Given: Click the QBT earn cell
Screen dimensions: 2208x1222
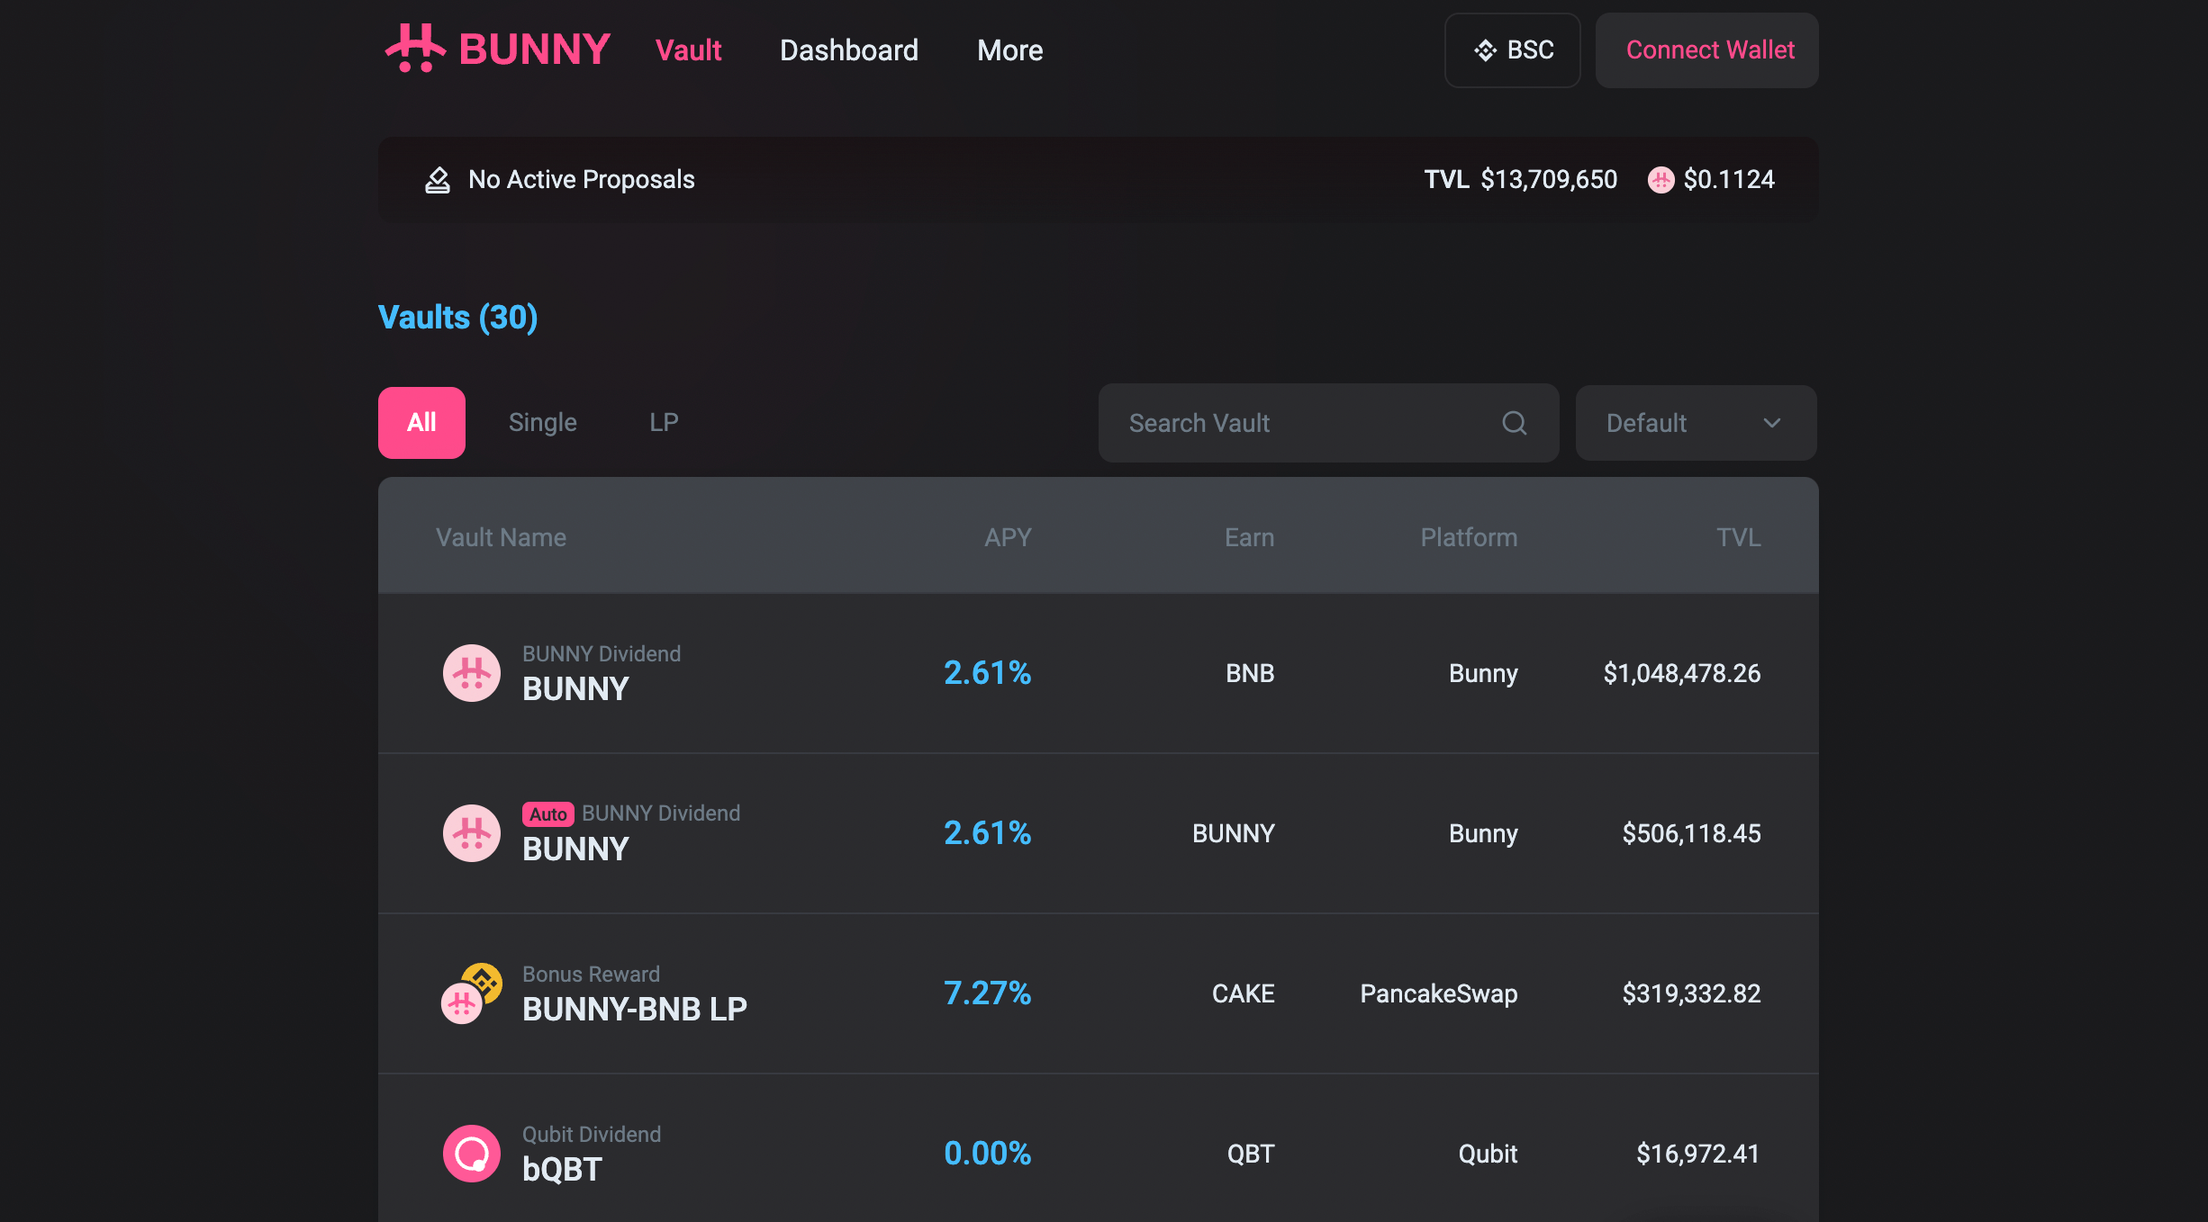Looking at the screenshot, I should [x=1251, y=1154].
